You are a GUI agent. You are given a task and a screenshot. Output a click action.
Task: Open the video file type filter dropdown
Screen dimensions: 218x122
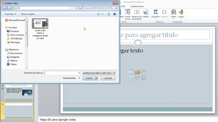[99, 73]
